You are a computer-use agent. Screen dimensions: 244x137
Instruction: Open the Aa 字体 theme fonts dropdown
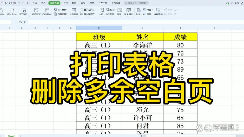[x=111, y=14]
